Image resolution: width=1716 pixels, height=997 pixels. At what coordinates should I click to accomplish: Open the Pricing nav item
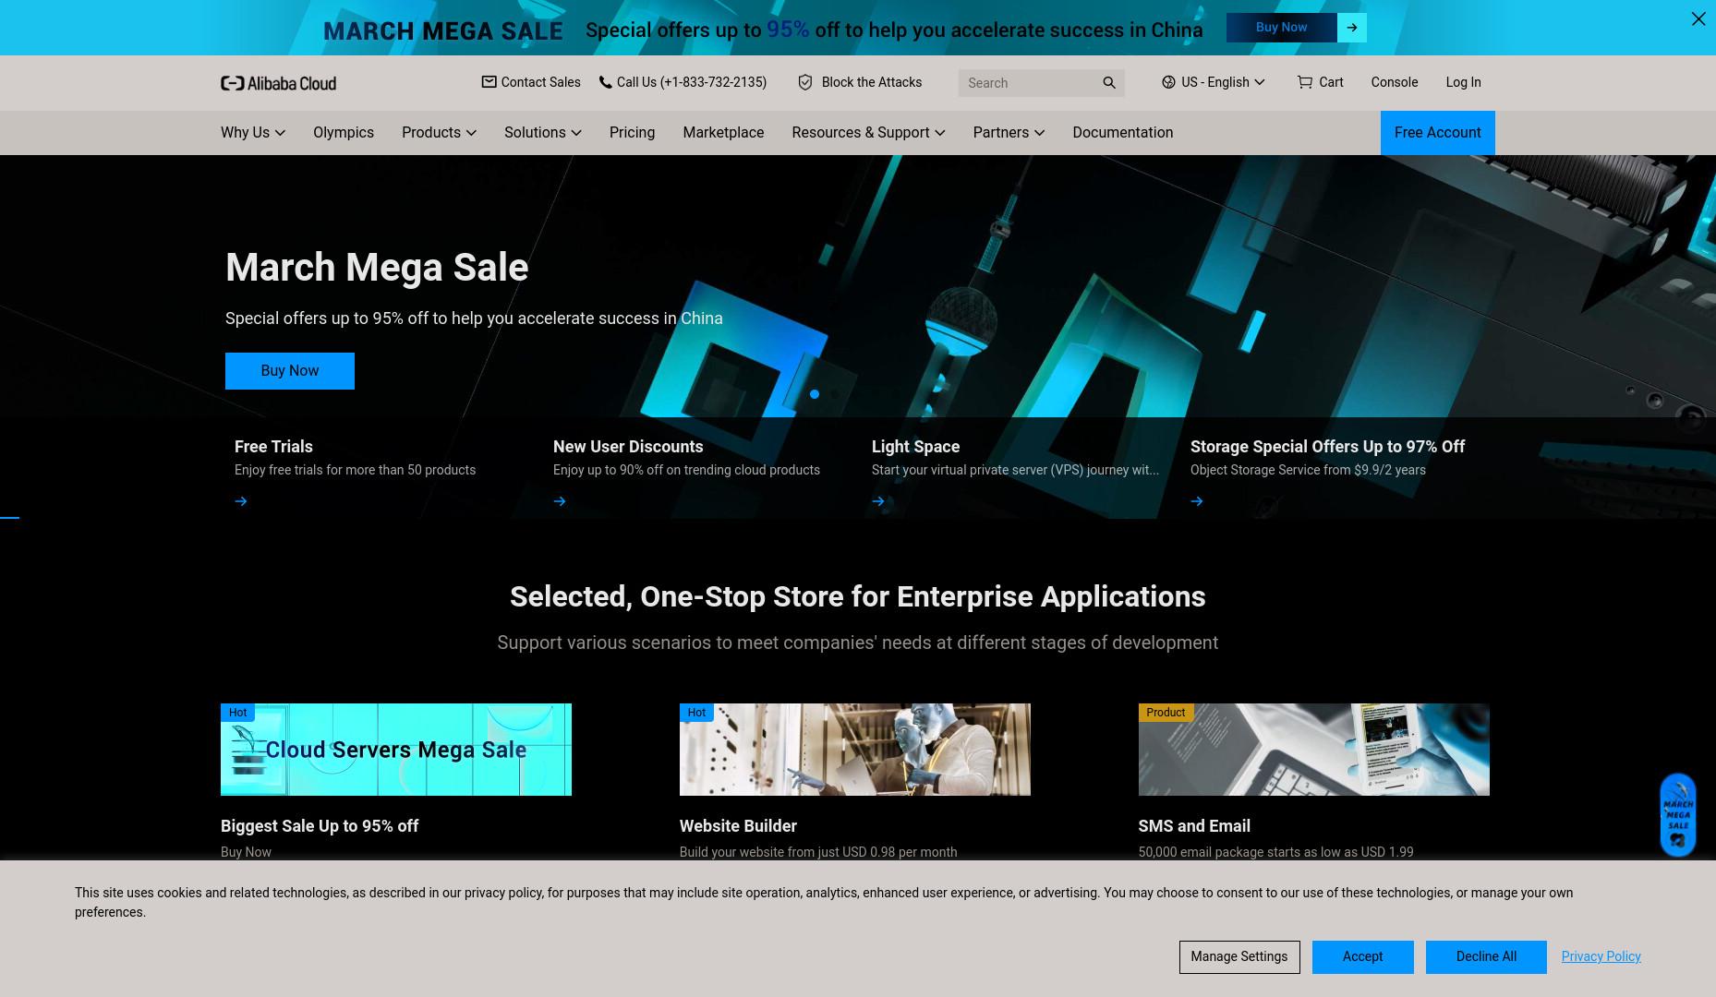coord(632,133)
